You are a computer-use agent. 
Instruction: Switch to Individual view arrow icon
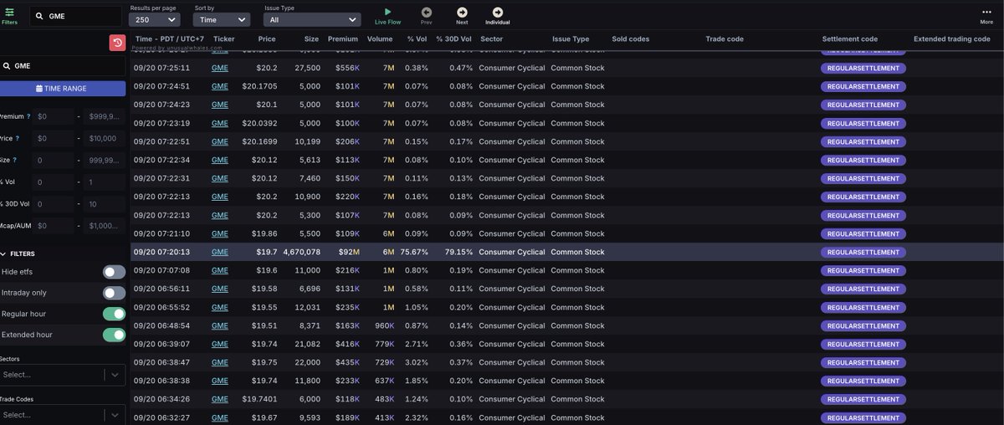pos(497,12)
